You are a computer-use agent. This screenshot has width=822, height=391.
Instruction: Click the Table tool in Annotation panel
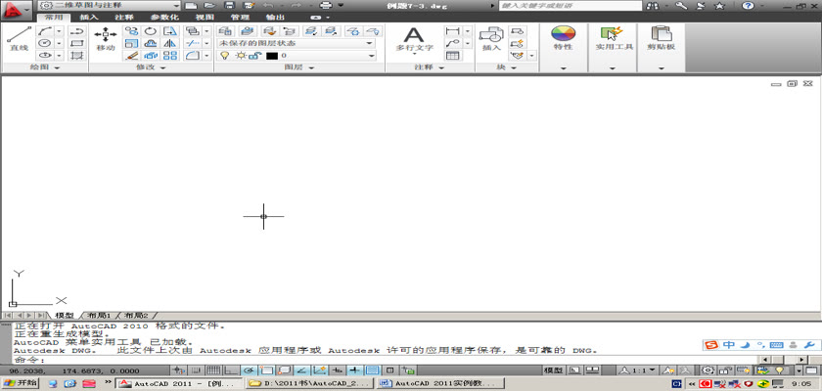click(452, 55)
